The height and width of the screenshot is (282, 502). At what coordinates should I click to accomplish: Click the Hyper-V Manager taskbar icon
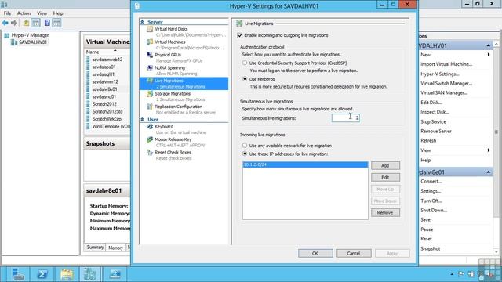click(x=91, y=274)
